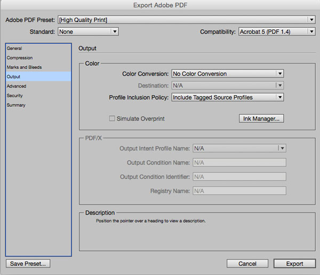
Task: Click the Output Condition Name field
Action: click(x=239, y=163)
